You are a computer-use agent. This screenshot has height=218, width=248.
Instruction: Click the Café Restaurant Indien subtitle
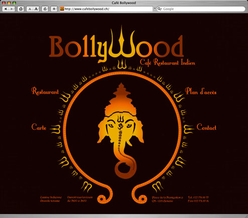[x=168, y=62]
